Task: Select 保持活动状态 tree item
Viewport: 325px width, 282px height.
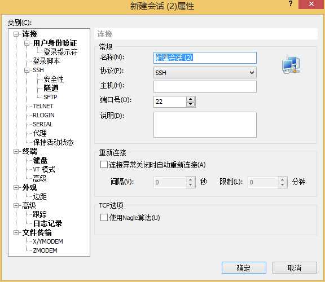Action: pyautogui.click(x=53, y=142)
